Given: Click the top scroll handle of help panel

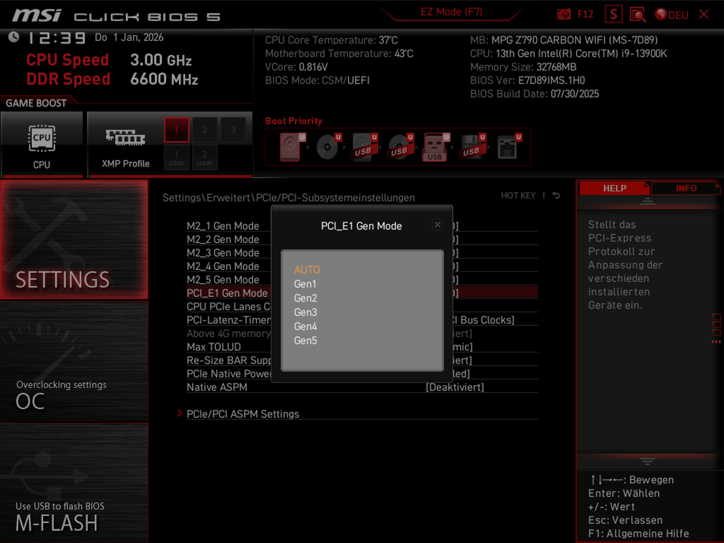Looking at the screenshot, I should click(647, 201).
